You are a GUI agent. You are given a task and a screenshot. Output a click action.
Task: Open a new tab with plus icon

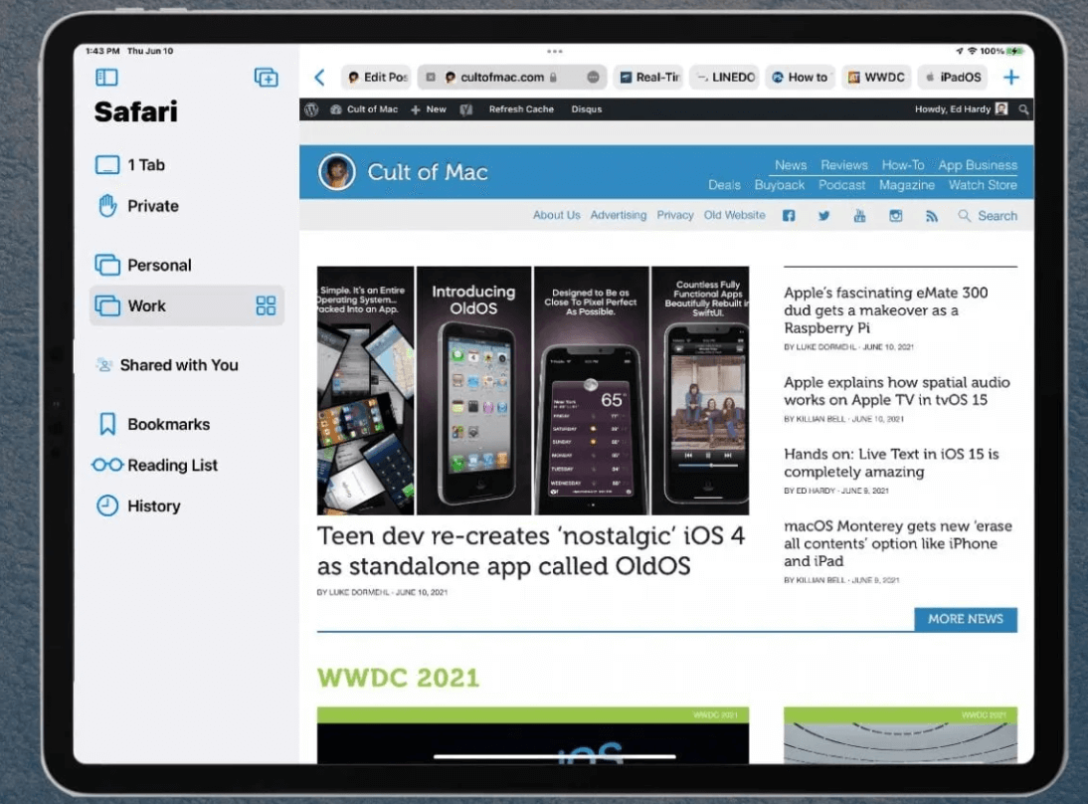pyautogui.click(x=1011, y=77)
